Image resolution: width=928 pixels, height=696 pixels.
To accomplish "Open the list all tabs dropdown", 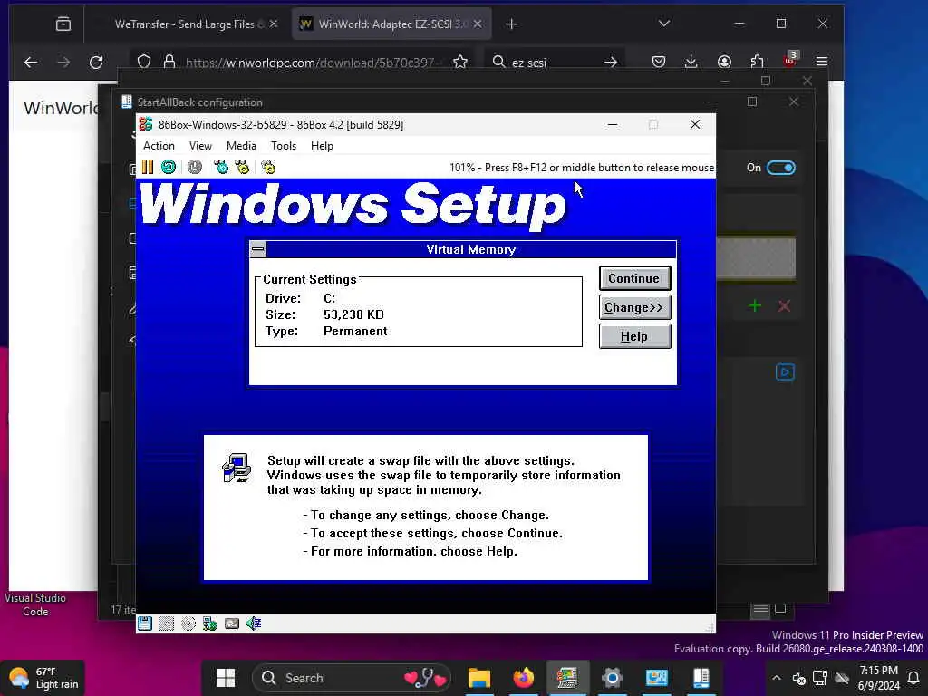I will (x=664, y=24).
